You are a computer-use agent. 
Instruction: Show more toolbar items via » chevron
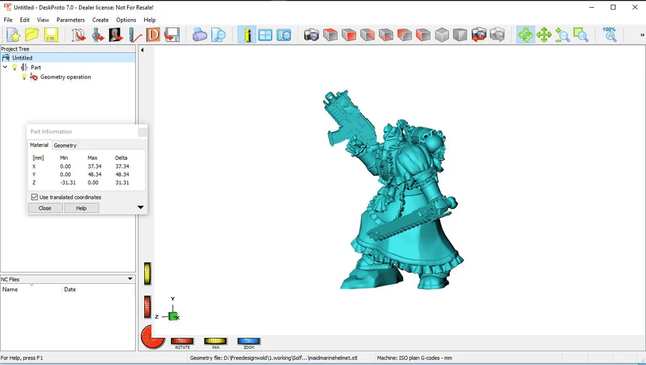pos(642,35)
